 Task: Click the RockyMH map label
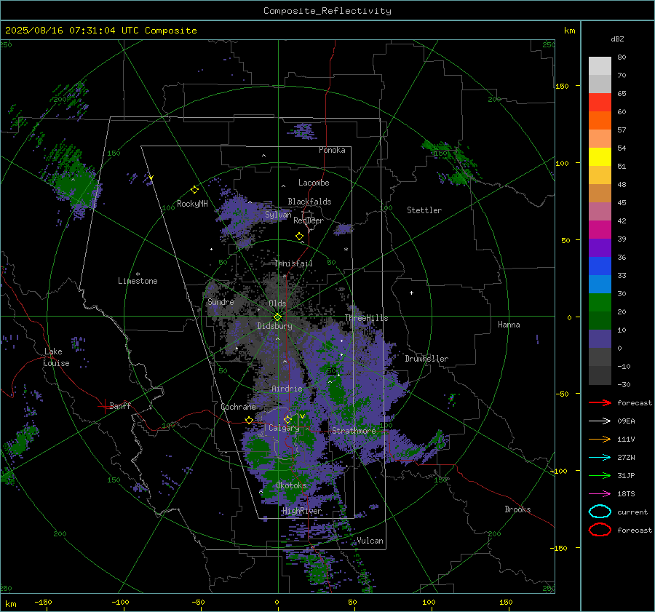(192, 204)
